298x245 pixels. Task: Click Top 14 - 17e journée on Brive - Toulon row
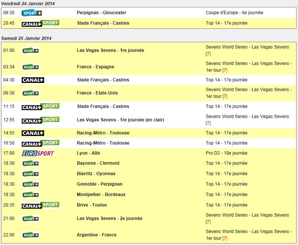(x=227, y=205)
